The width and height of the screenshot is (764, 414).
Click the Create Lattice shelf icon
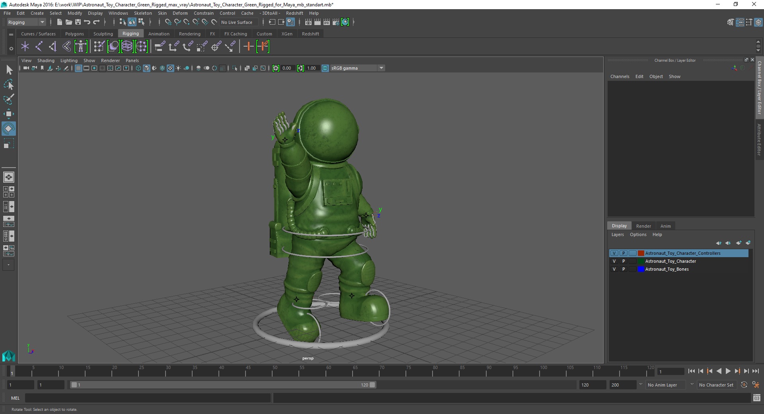(x=127, y=47)
